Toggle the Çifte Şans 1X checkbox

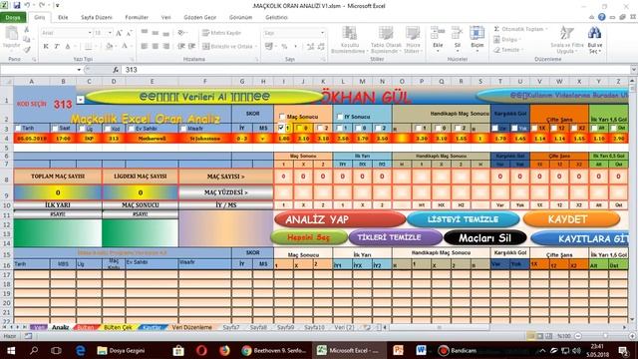click(534, 128)
